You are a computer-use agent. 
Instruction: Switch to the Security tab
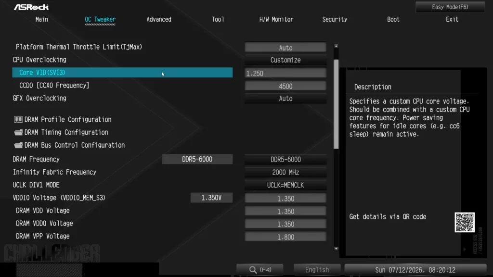coord(335,19)
